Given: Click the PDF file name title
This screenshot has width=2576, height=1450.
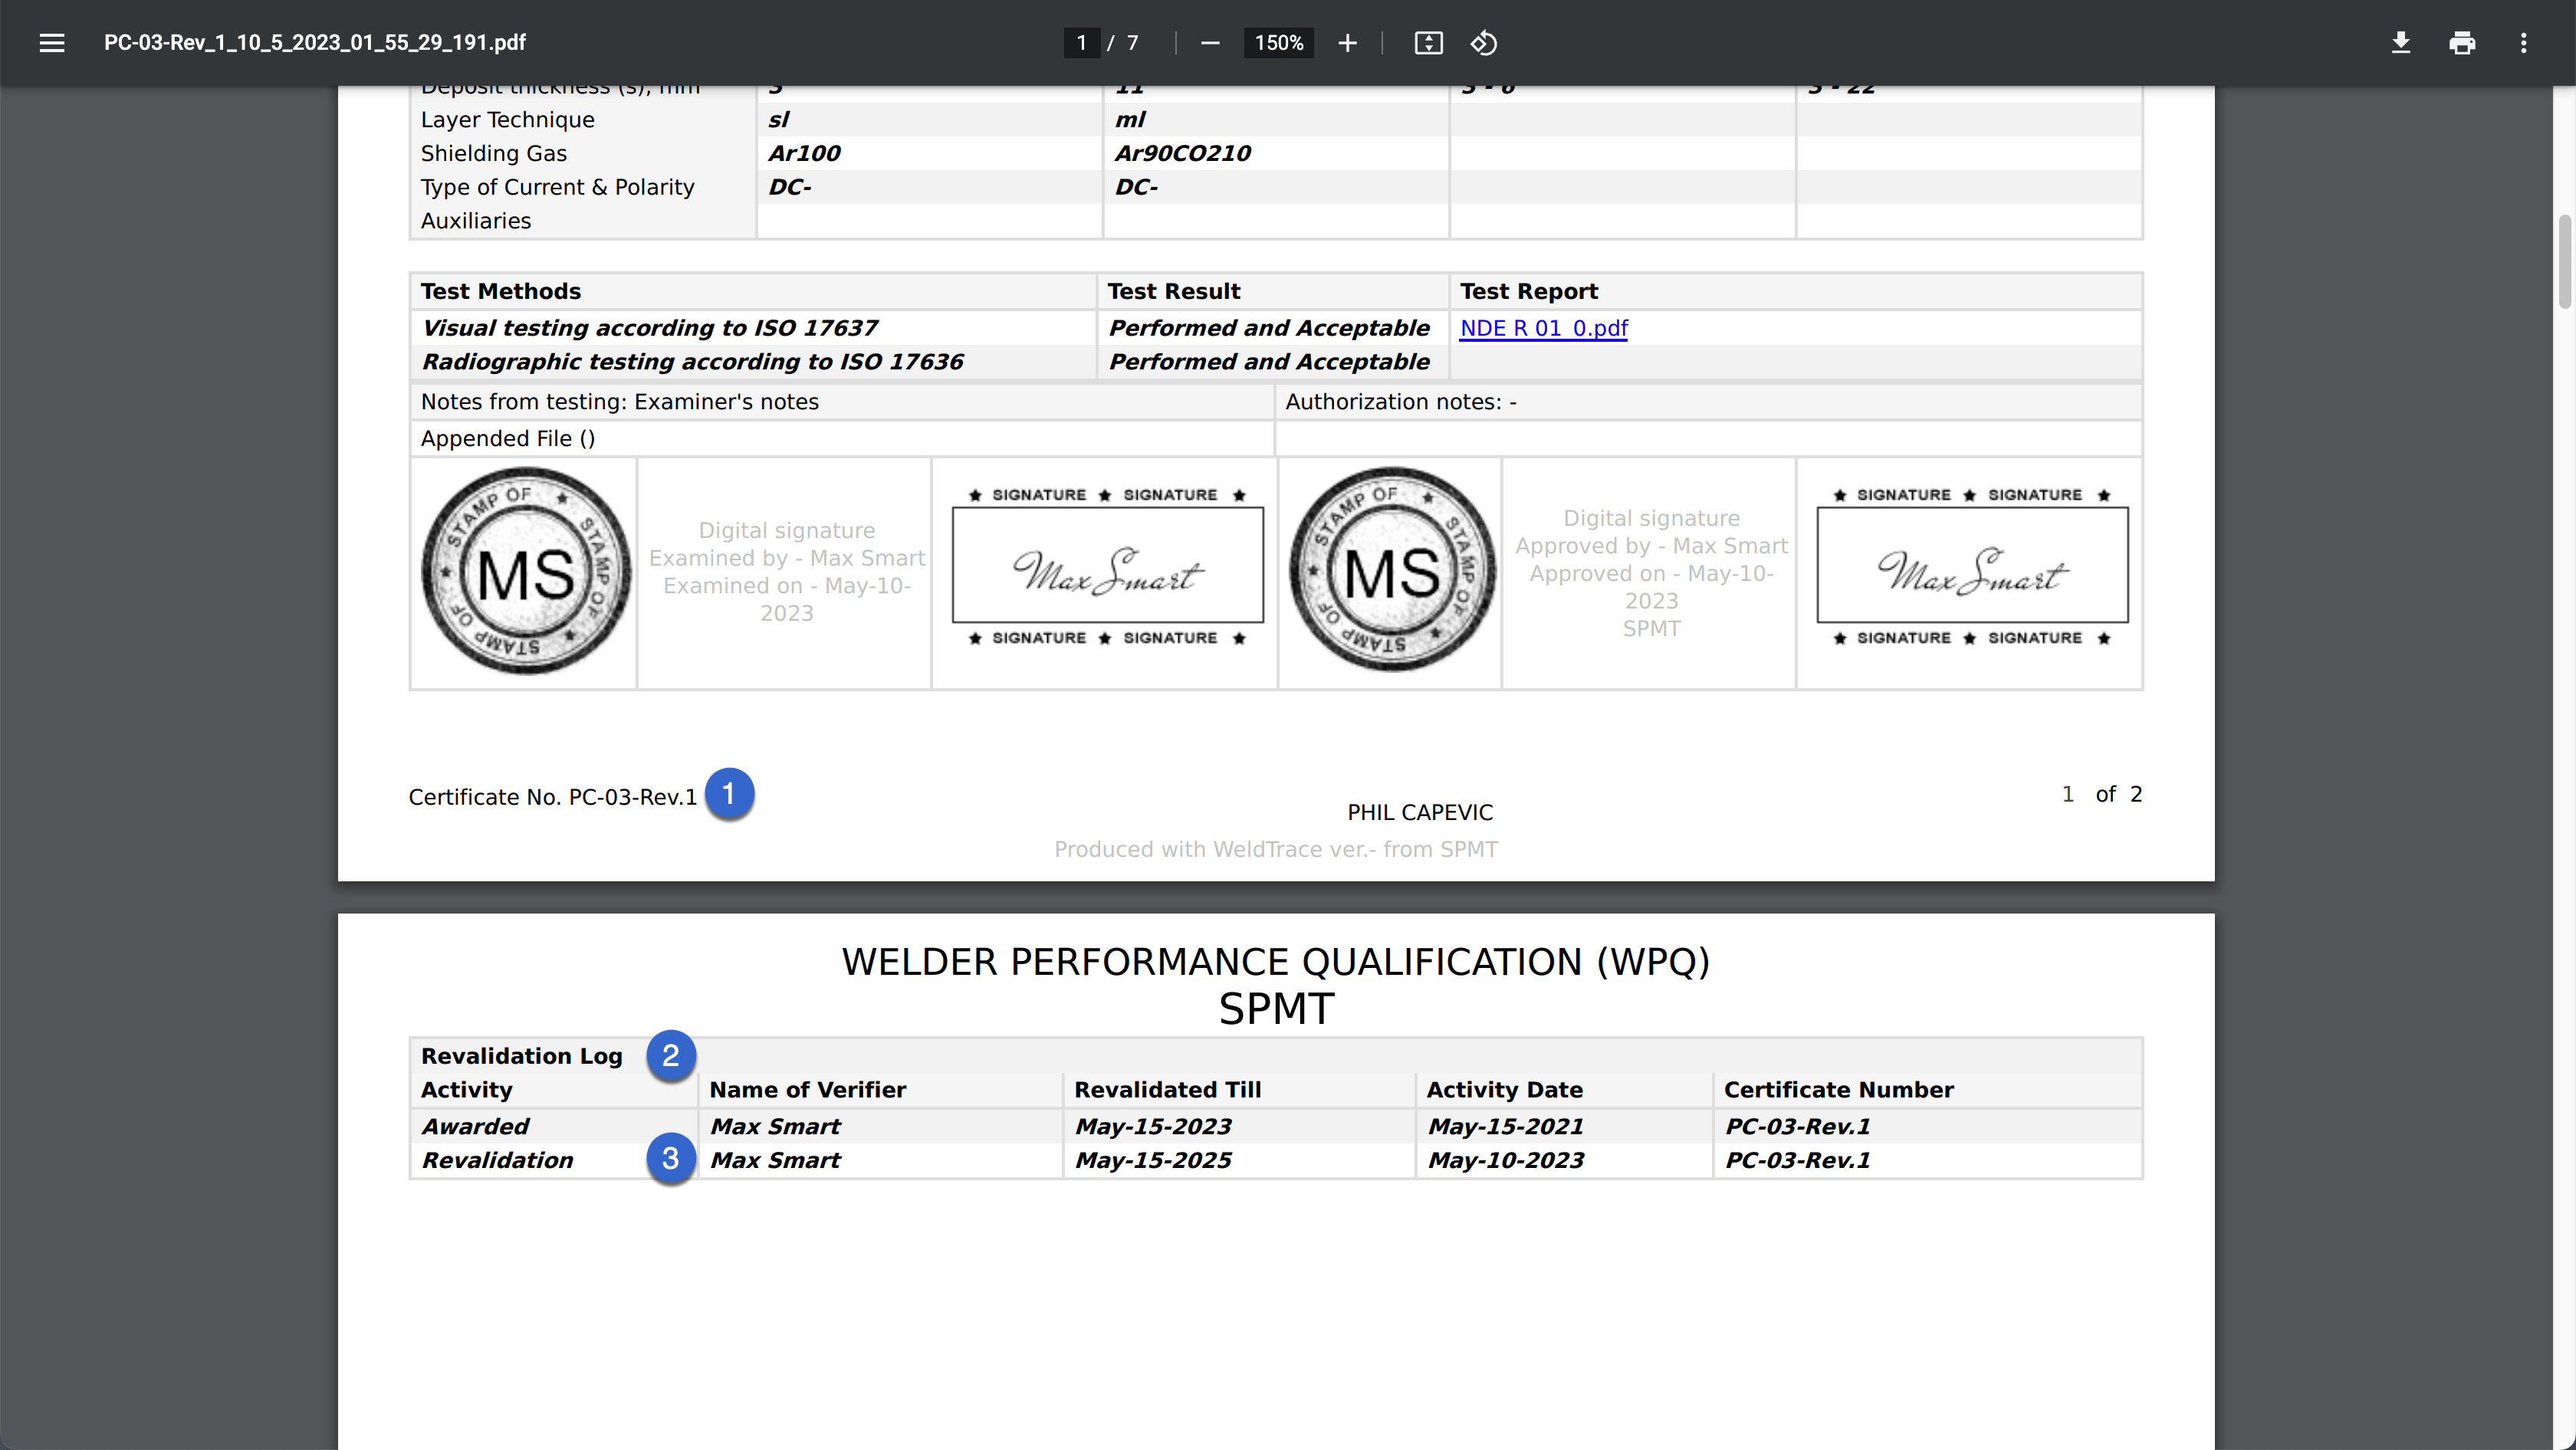Looking at the screenshot, I should coord(315,43).
